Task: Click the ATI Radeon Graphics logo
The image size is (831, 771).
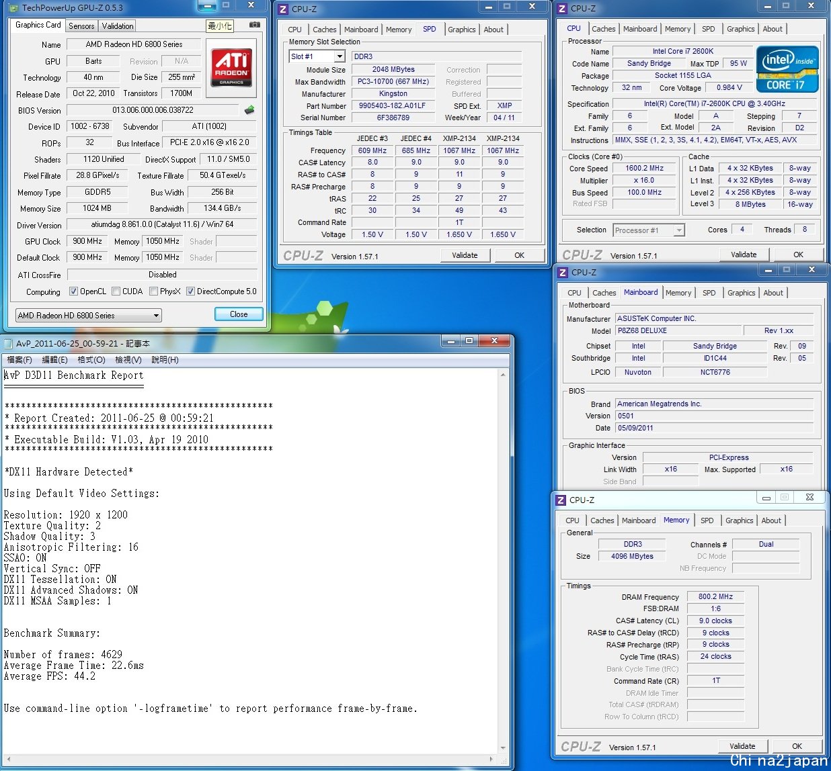Action: tap(231, 69)
